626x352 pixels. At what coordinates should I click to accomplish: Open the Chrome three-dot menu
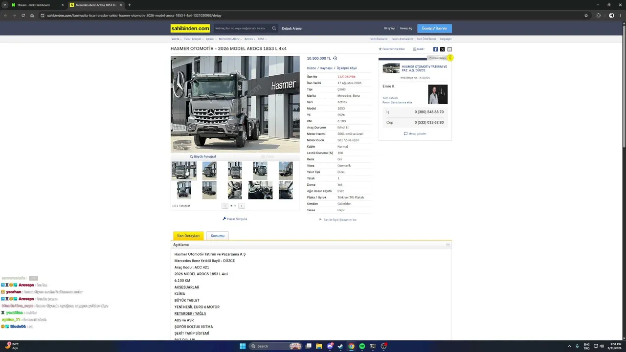620,15
